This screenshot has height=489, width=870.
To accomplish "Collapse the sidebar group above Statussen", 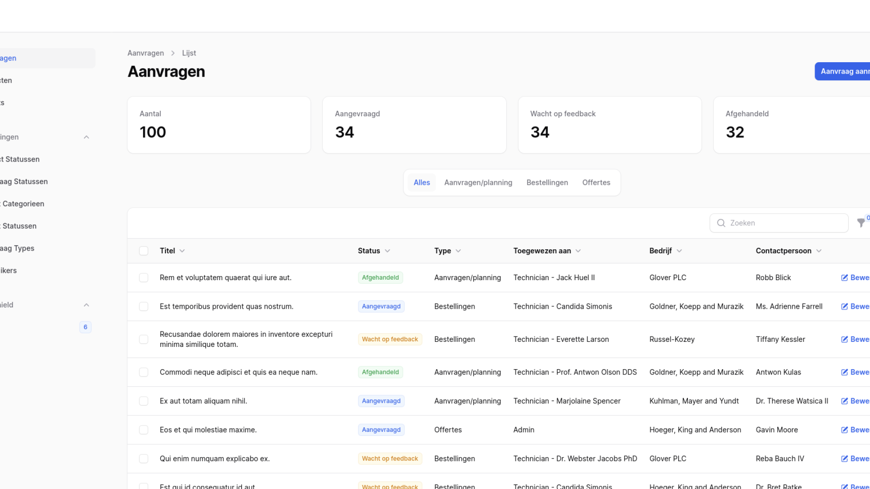I will (86, 137).
